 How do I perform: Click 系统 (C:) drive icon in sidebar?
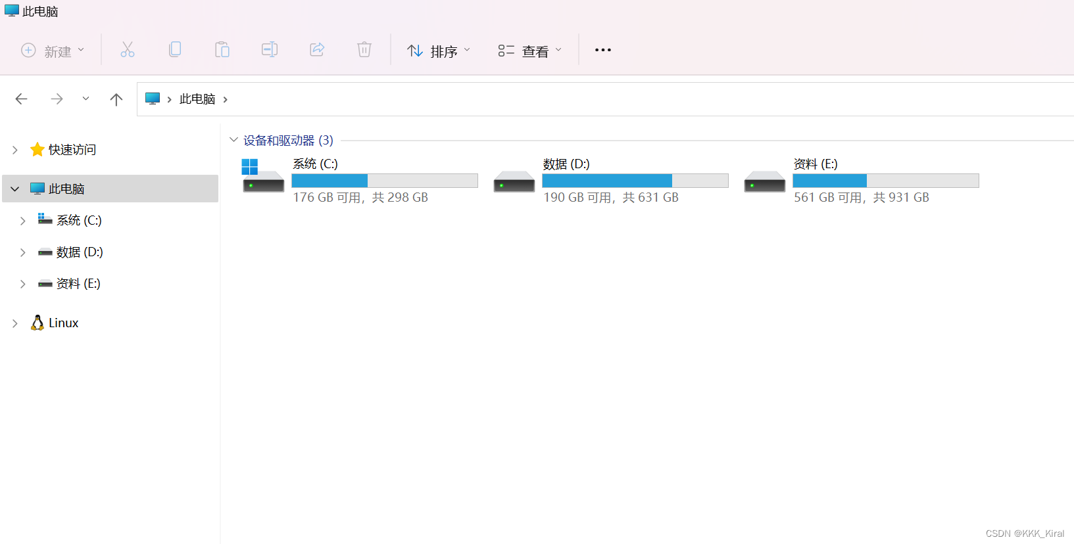[x=45, y=219]
